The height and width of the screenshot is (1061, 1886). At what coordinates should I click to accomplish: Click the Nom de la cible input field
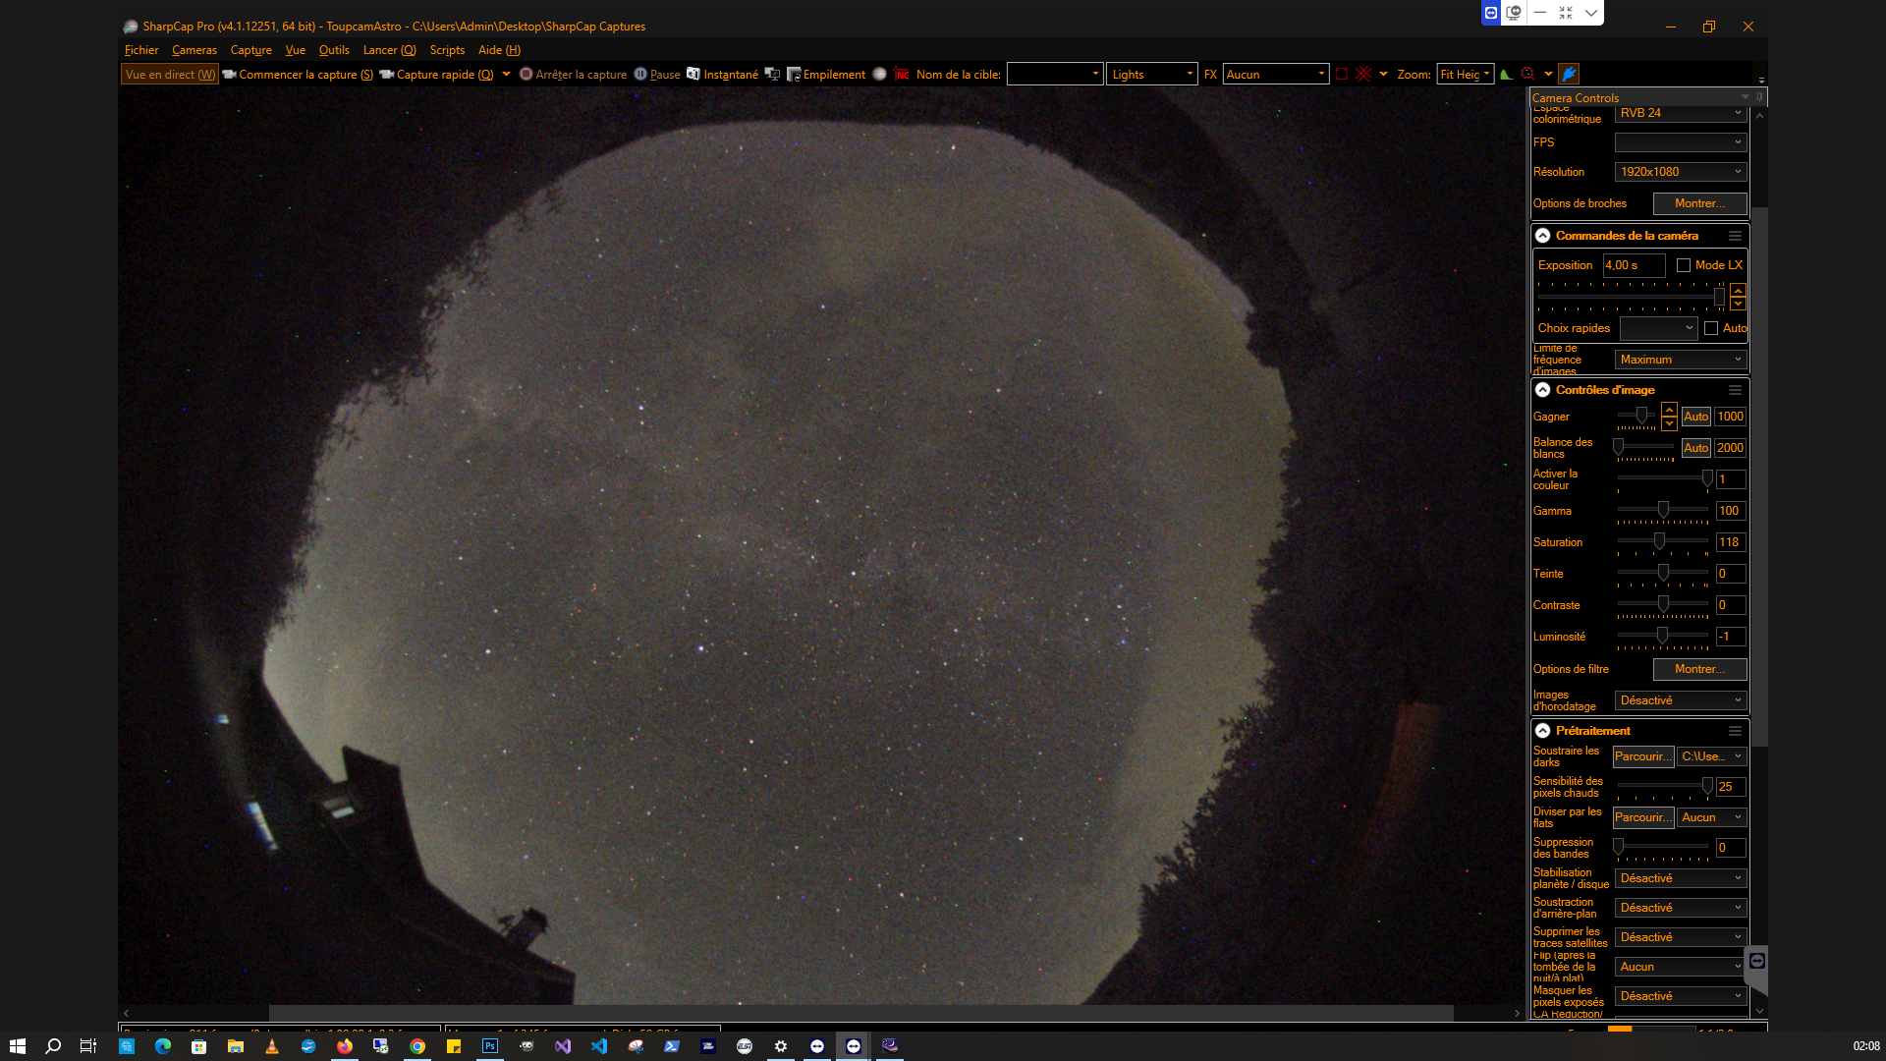point(1055,74)
